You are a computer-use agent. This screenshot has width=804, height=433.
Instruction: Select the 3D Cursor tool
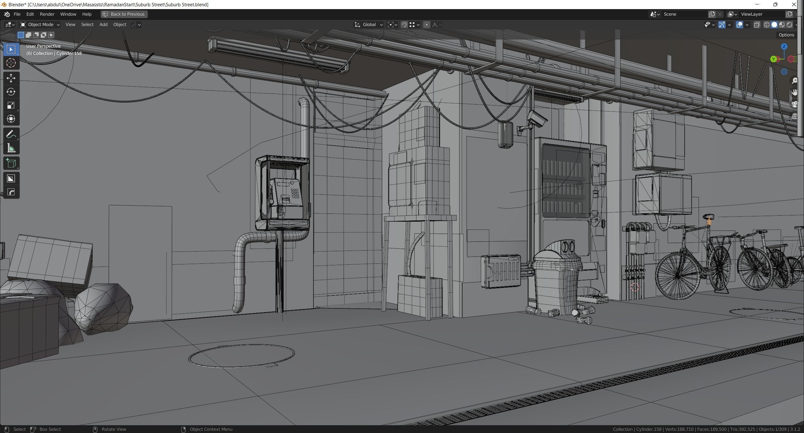pos(11,63)
